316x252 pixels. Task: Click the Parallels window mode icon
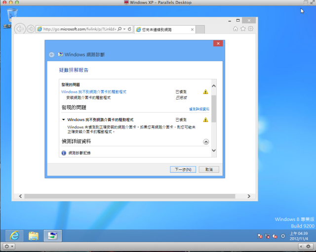pos(306,2)
